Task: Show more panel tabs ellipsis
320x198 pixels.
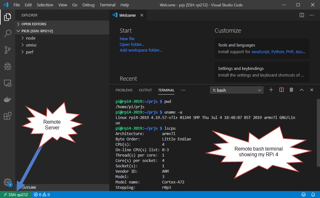Action: coord(183,90)
